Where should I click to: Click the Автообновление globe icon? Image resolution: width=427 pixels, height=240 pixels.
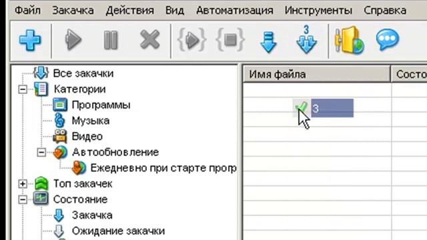point(60,152)
